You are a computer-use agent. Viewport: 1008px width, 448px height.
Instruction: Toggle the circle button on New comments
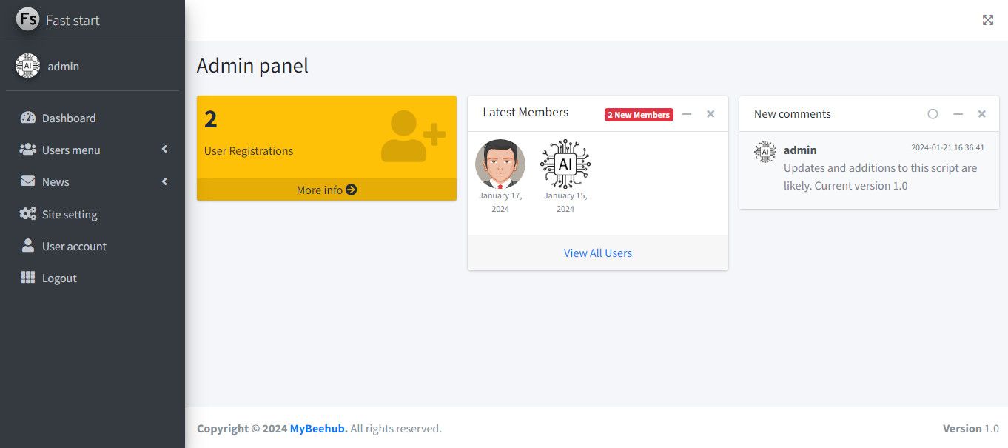pyautogui.click(x=933, y=114)
